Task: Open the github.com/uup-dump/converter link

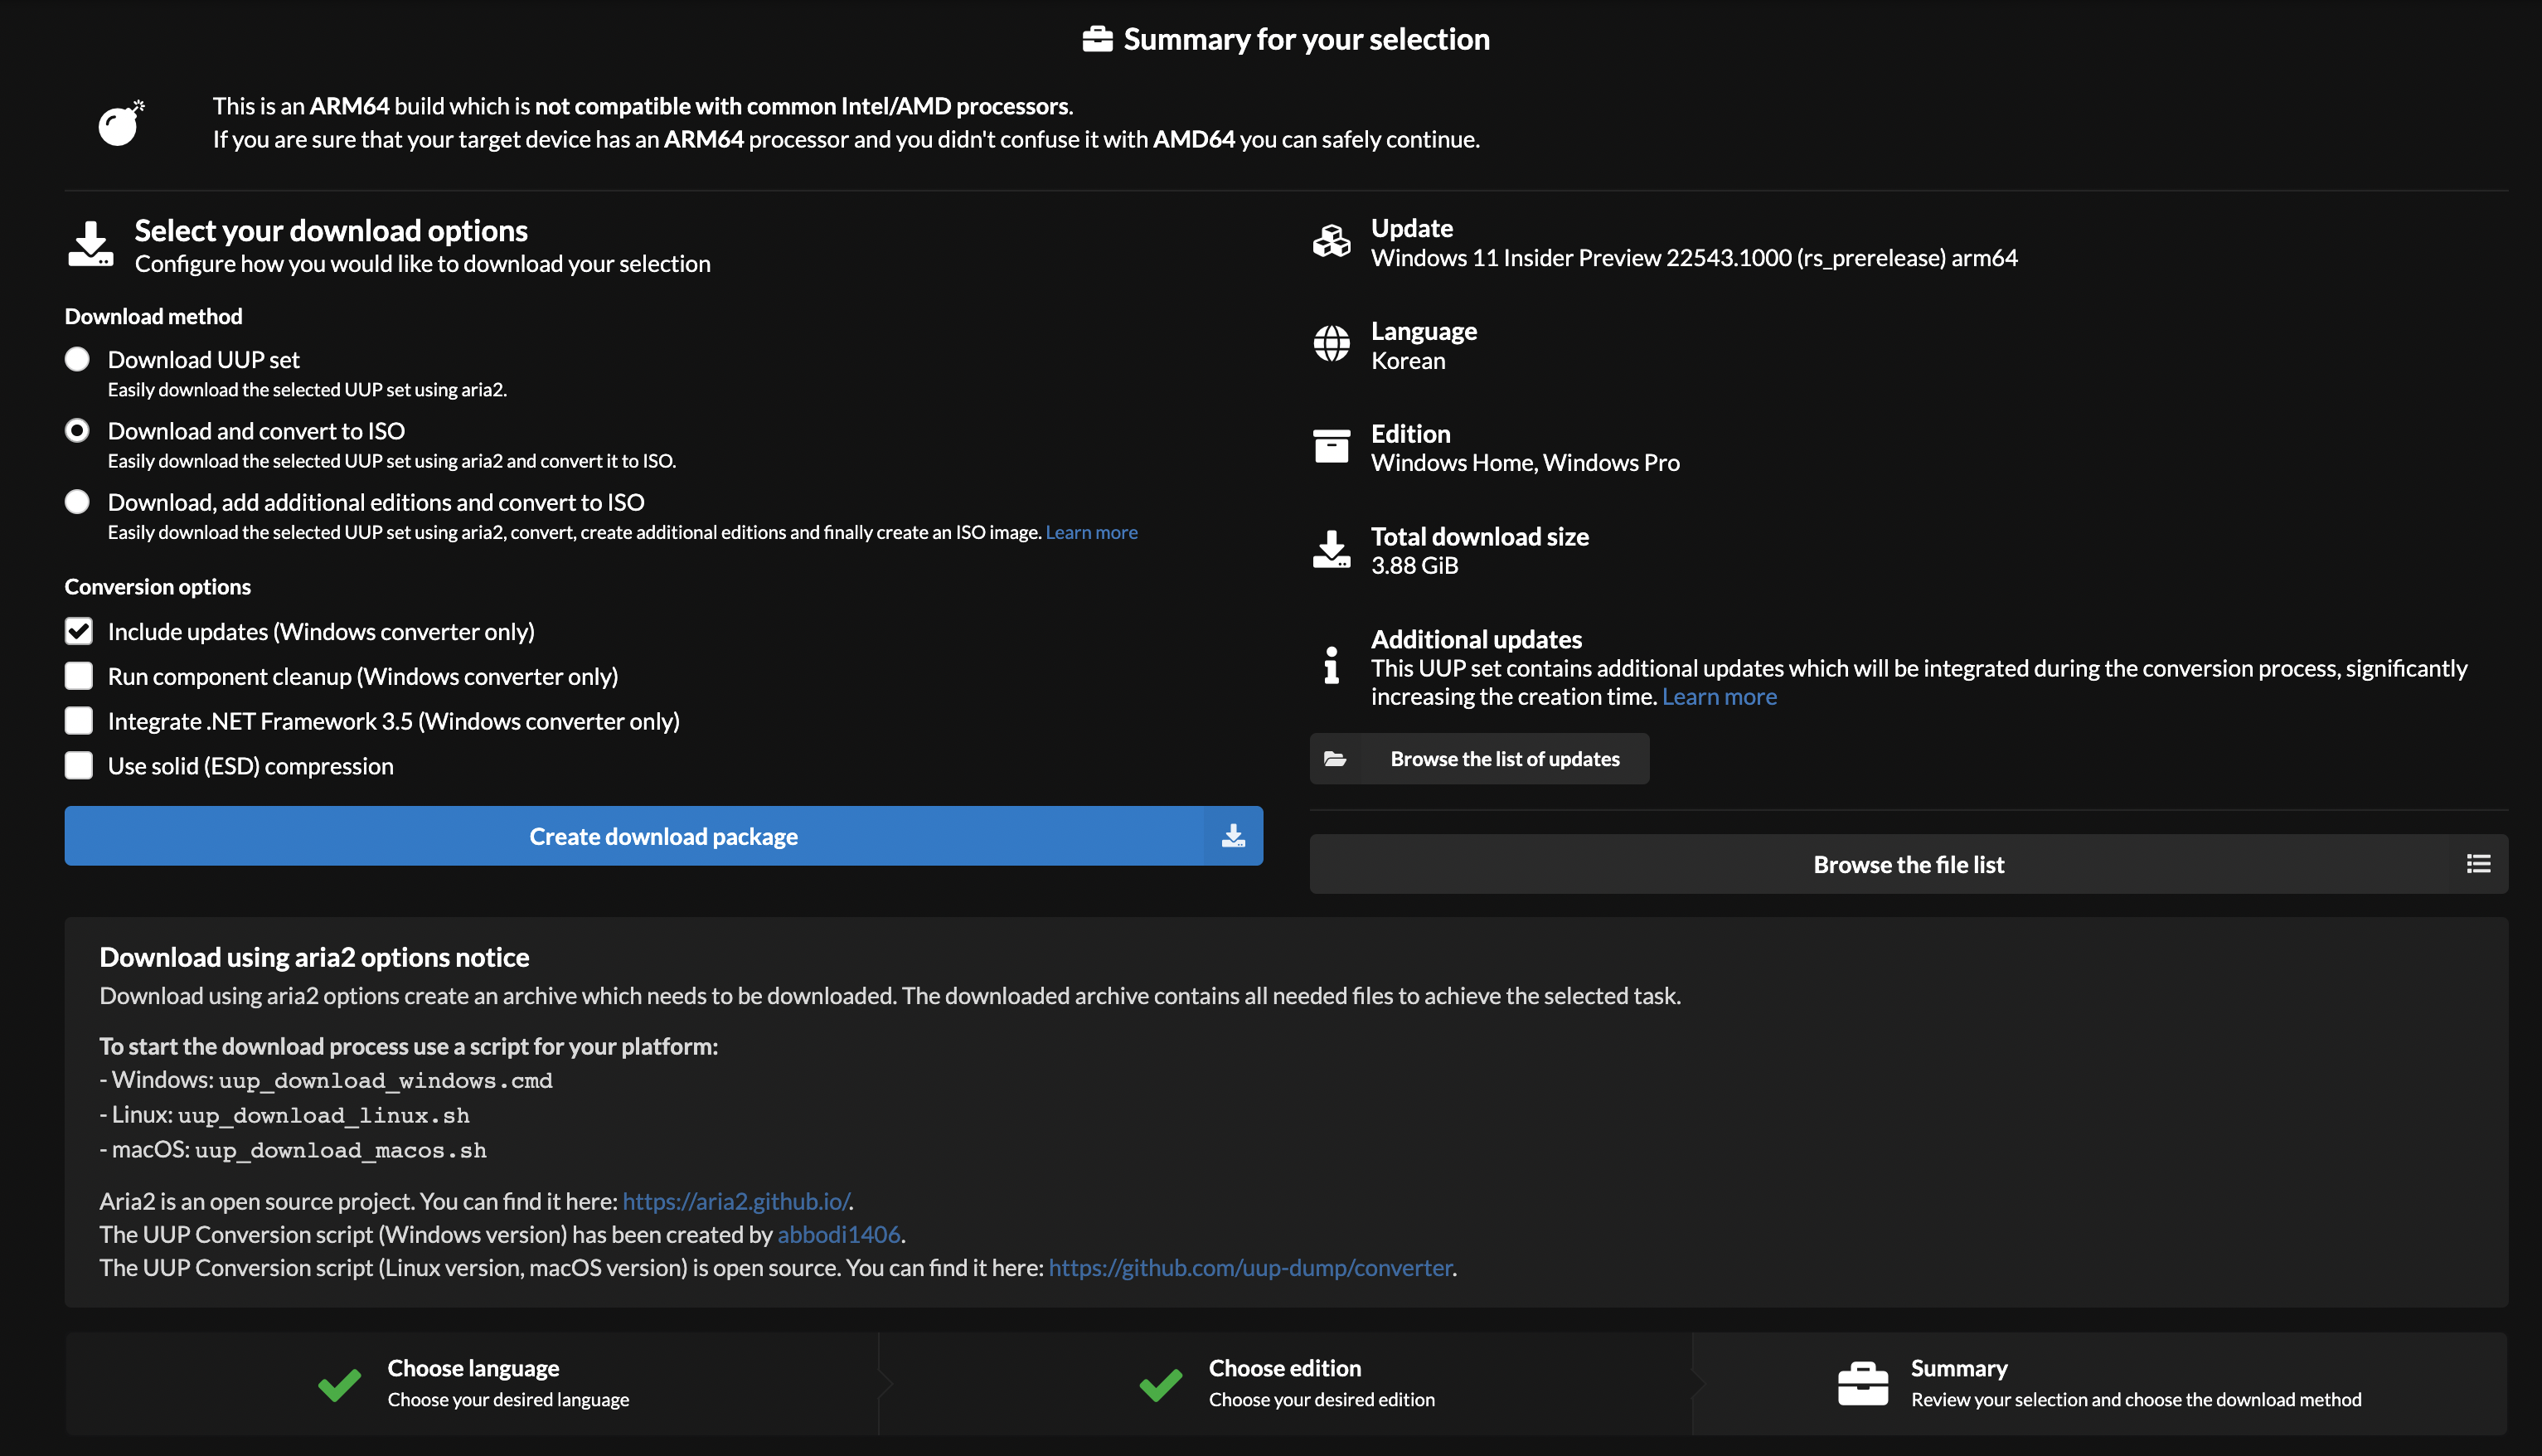Action: pos(1250,1267)
